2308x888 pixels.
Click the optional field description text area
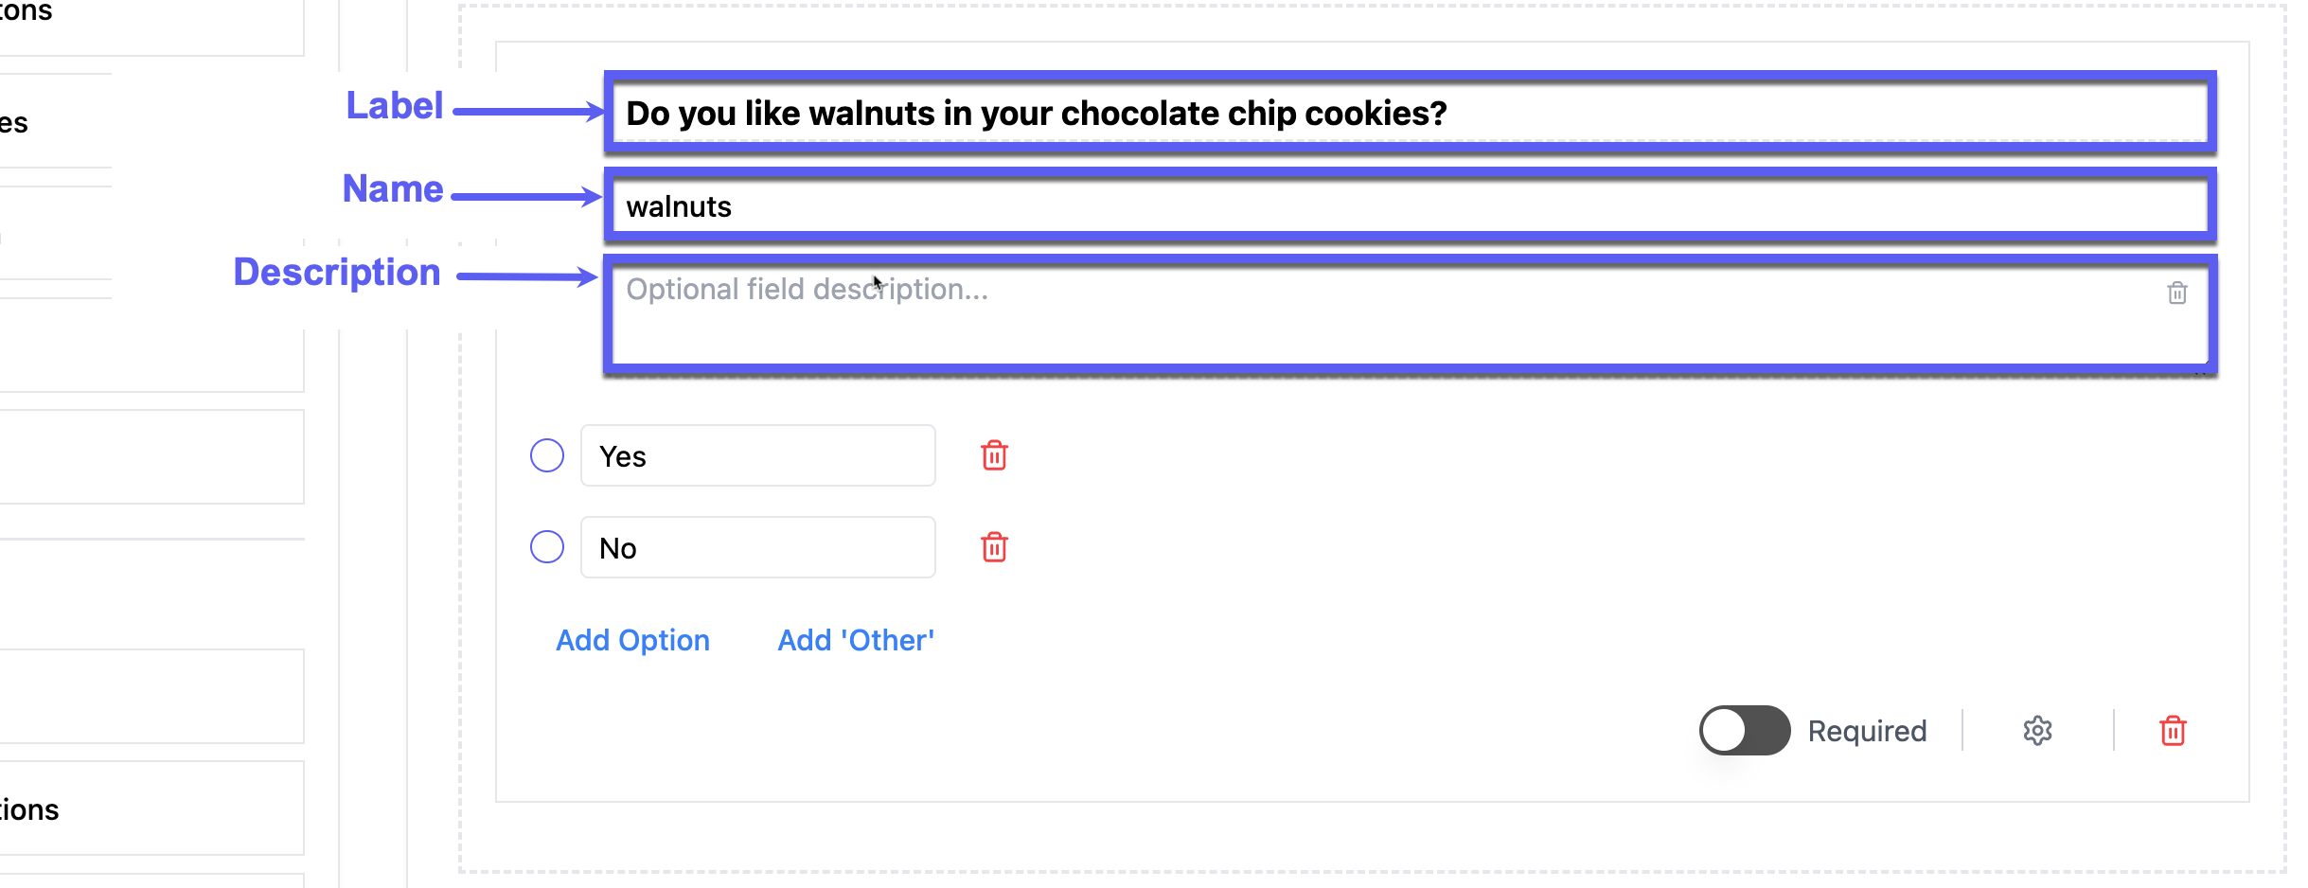(x=1325, y=317)
